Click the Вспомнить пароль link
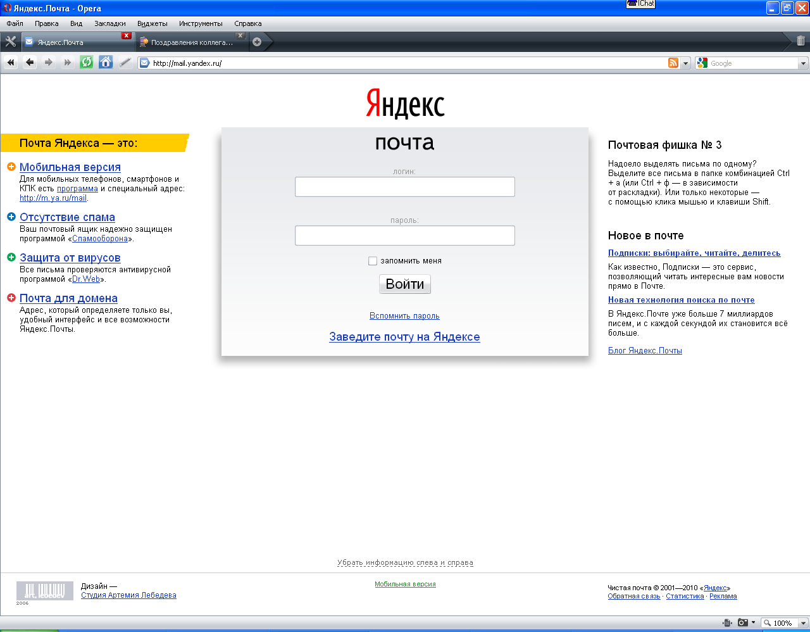The width and height of the screenshot is (810, 632). [404, 315]
